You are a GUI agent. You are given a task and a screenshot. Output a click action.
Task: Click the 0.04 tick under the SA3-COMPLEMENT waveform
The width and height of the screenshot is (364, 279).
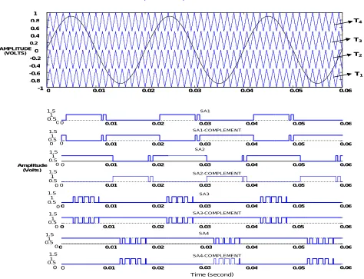tap(252, 227)
